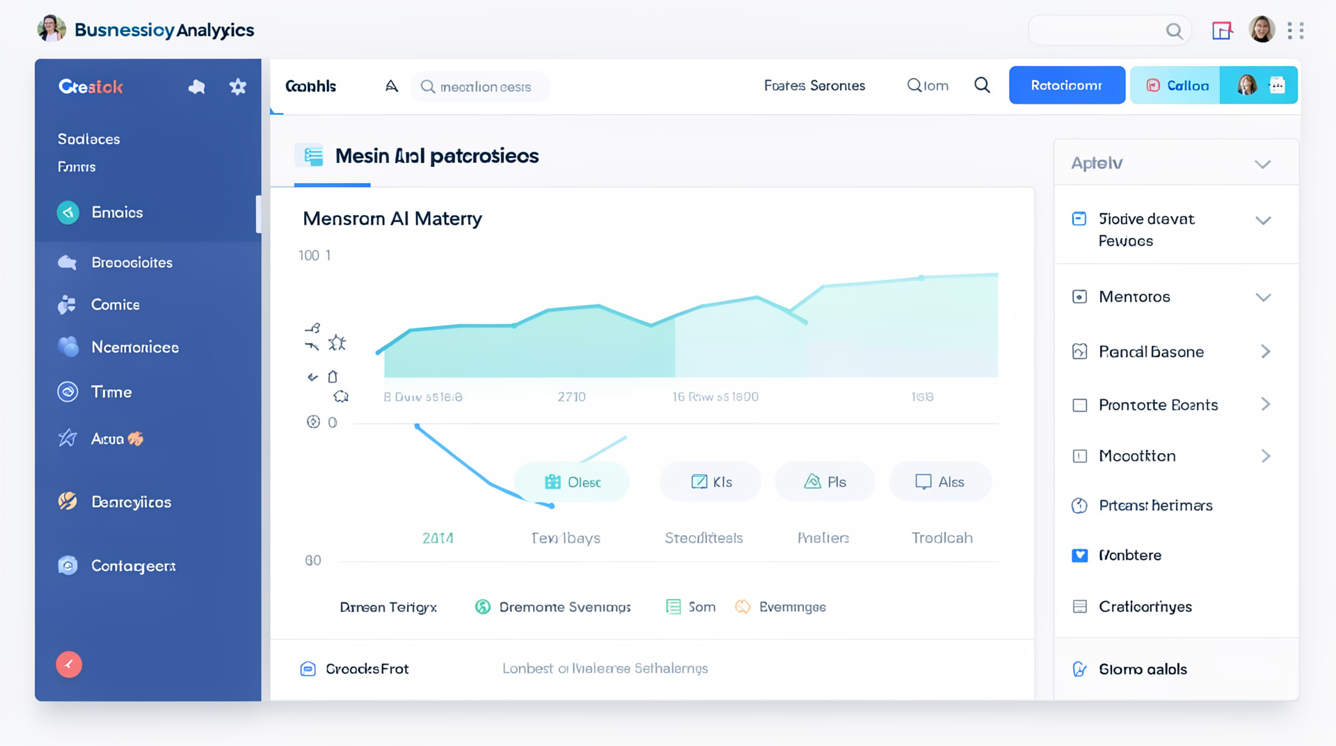Expand the Mentoros section chevron

[x=1263, y=296]
